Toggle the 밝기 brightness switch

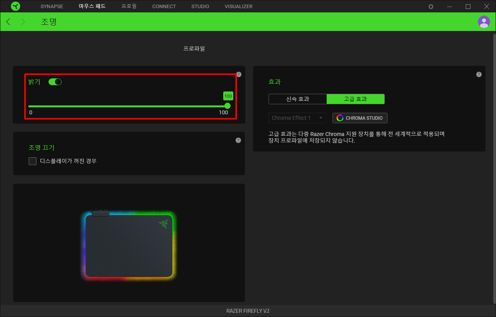[55, 82]
